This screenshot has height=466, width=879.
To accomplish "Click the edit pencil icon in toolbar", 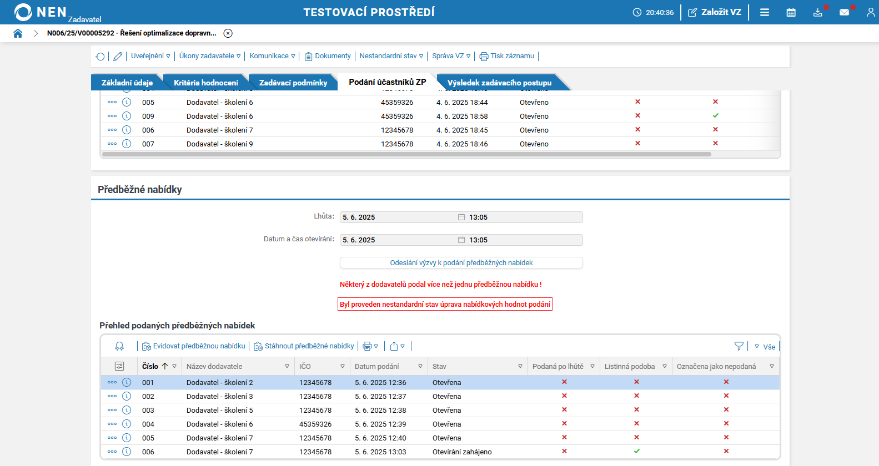I will (118, 56).
